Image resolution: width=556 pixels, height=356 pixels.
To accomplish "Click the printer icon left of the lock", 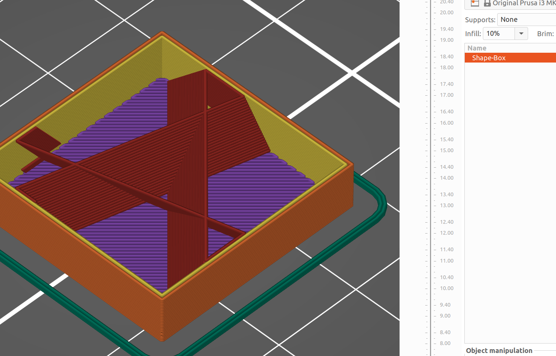I will coord(475,3).
